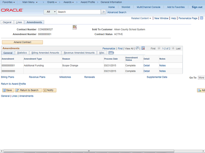Image resolution: width=205 pixels, height=153 pixels.
Task: Click the Save button
Action: tap(8, 90)
